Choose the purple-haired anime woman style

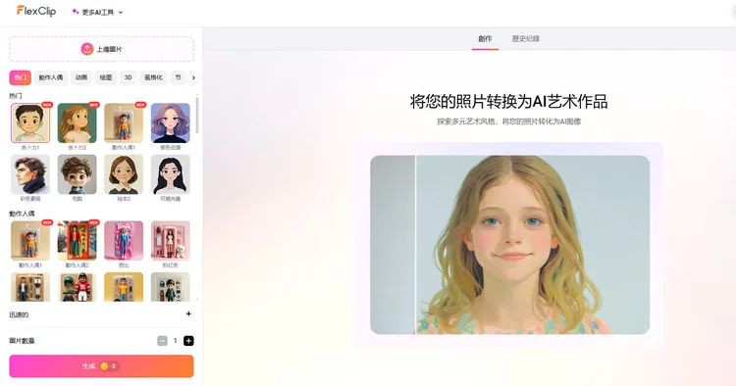tap(171, 123)
